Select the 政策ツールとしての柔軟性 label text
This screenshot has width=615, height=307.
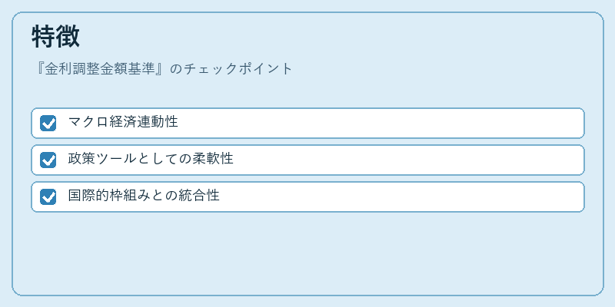[151, 159]
